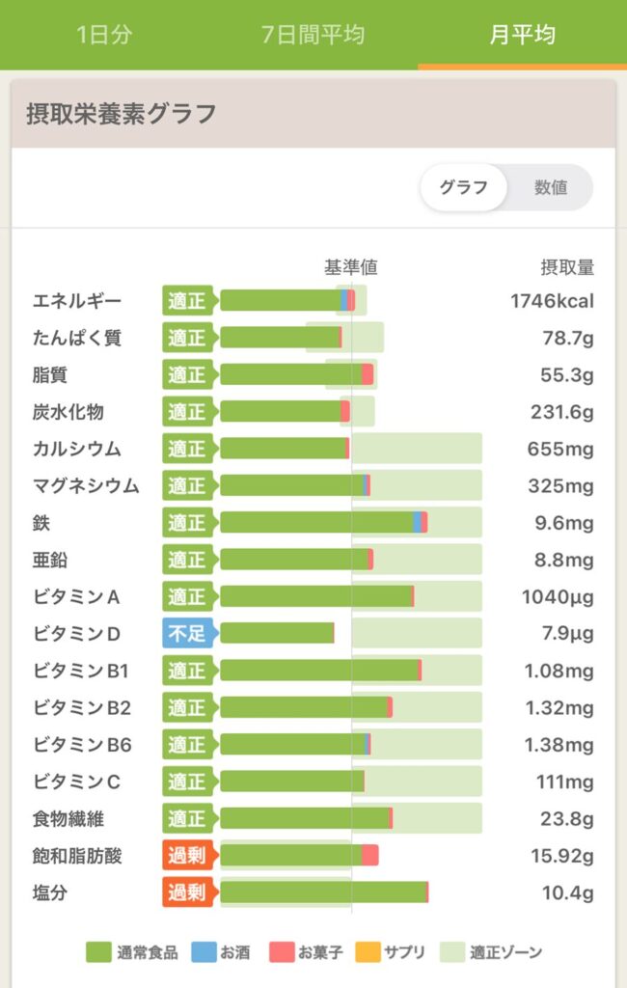Switch to the 7日間平均 tab
The height and width of the screenshot is (988, 627).
313,36
